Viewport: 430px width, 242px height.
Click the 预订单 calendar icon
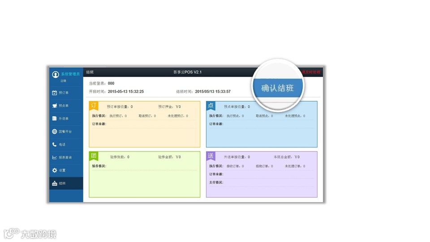(55, 93)
